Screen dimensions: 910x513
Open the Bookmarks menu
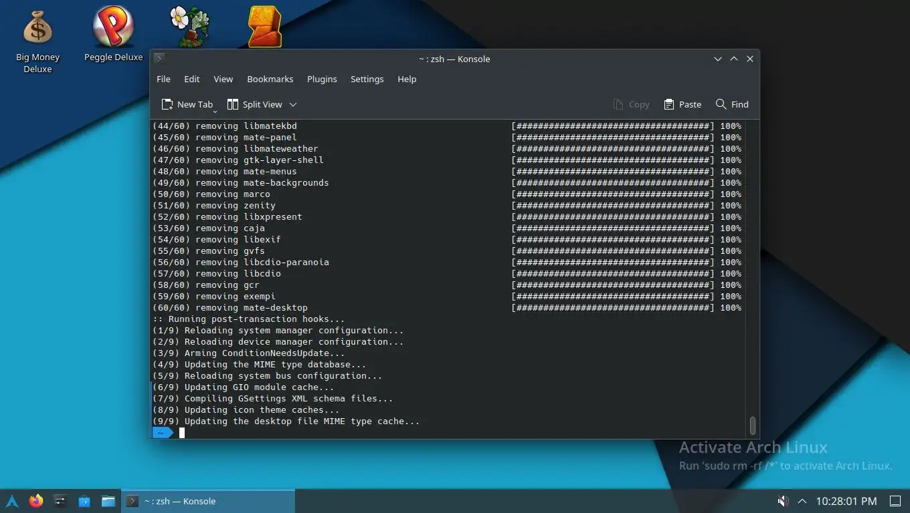click(270, 79)
